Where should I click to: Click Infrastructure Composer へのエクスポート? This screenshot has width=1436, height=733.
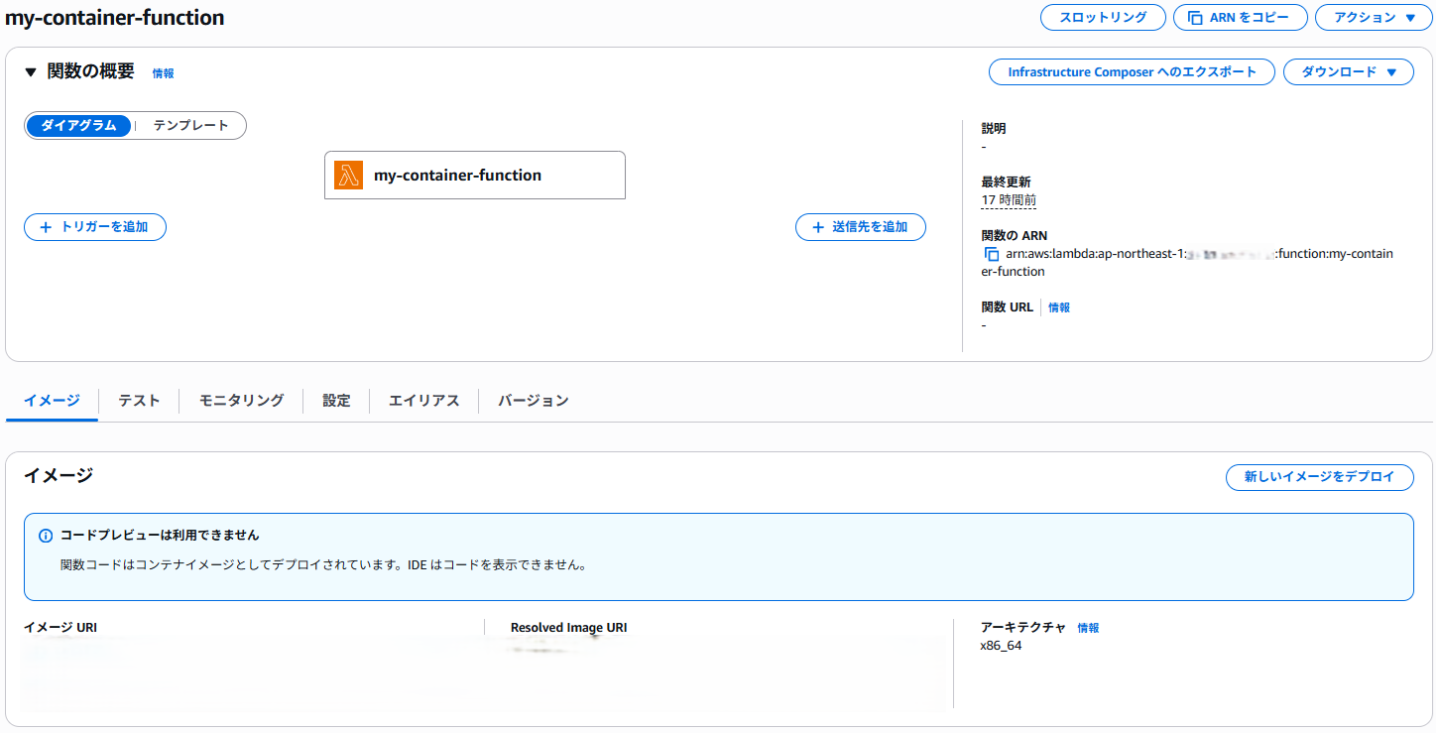point(1131,71)
